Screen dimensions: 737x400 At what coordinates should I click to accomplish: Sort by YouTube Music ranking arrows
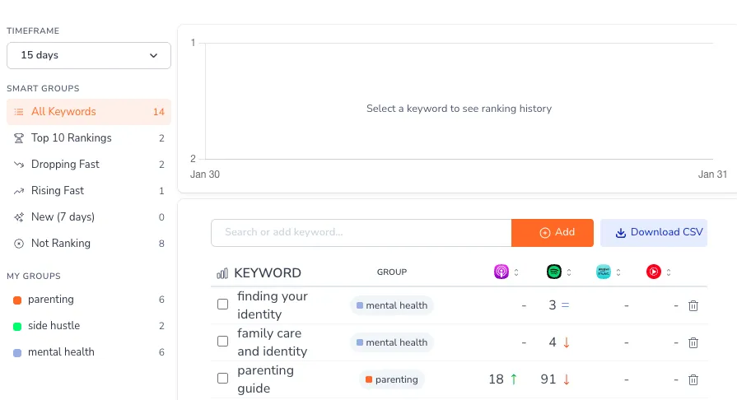[669, 272]
